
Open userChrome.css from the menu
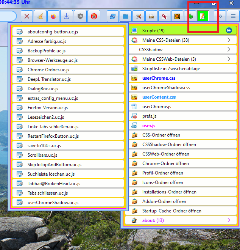coord(159,78)
